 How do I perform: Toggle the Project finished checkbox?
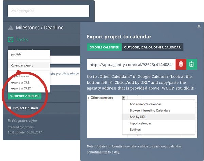pos(10,108)
